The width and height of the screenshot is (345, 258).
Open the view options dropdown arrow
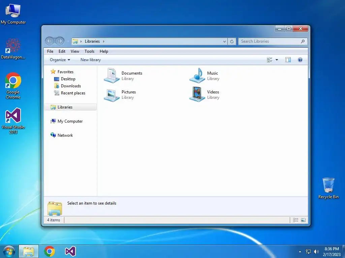point(277,60)
